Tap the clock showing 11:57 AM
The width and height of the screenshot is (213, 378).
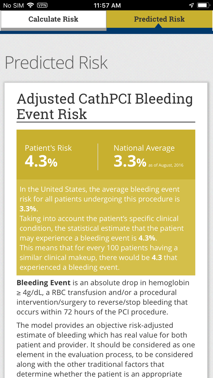click(106, 5)
